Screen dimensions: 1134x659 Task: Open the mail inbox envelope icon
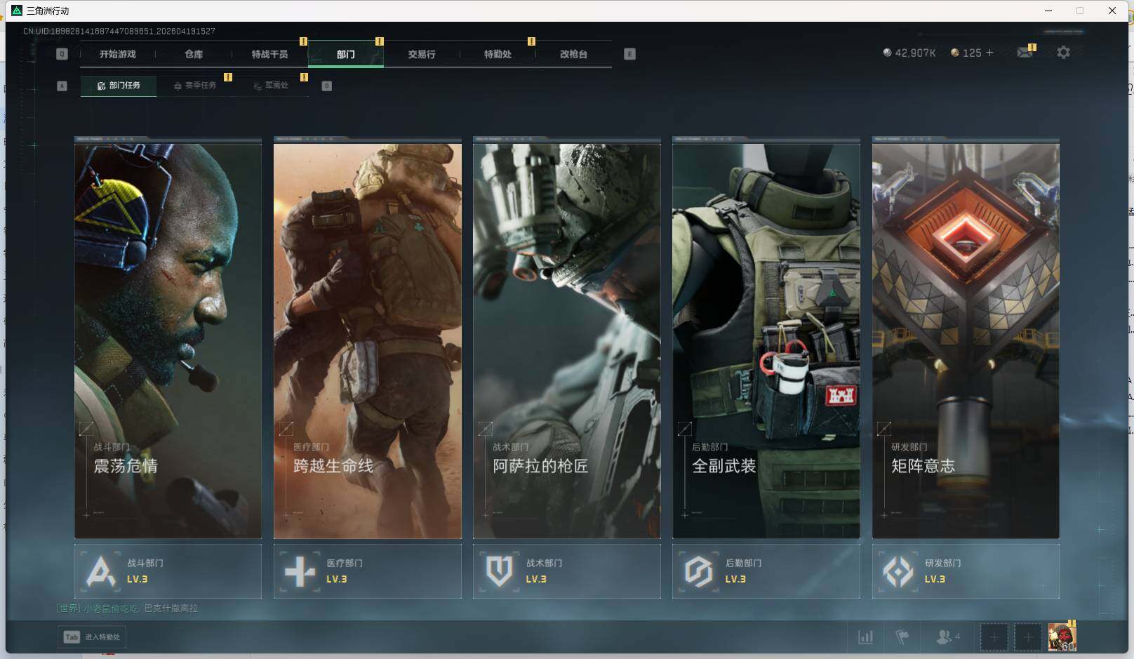[1025, 53]
